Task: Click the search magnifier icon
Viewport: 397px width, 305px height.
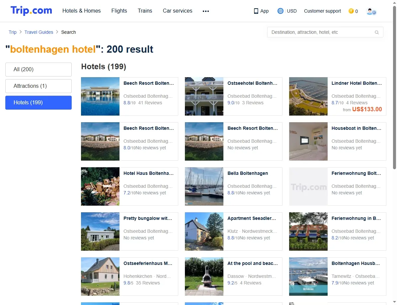Action: point(377,32)
